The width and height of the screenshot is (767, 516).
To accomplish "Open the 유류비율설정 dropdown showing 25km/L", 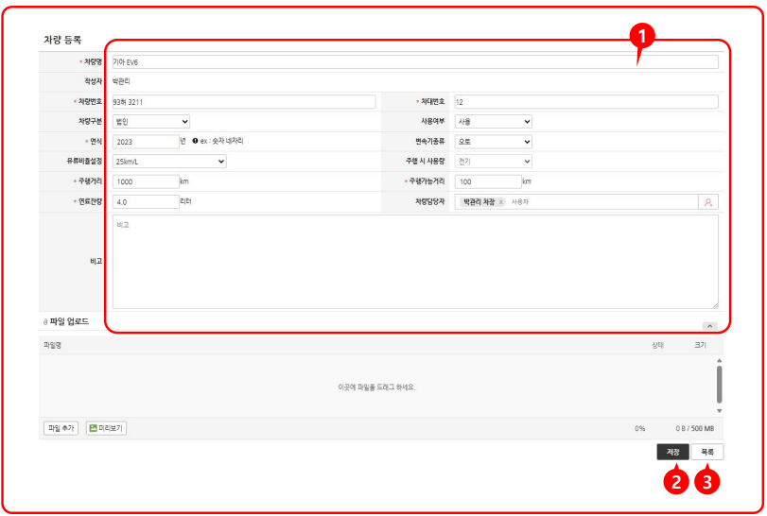I will [169, 162].
